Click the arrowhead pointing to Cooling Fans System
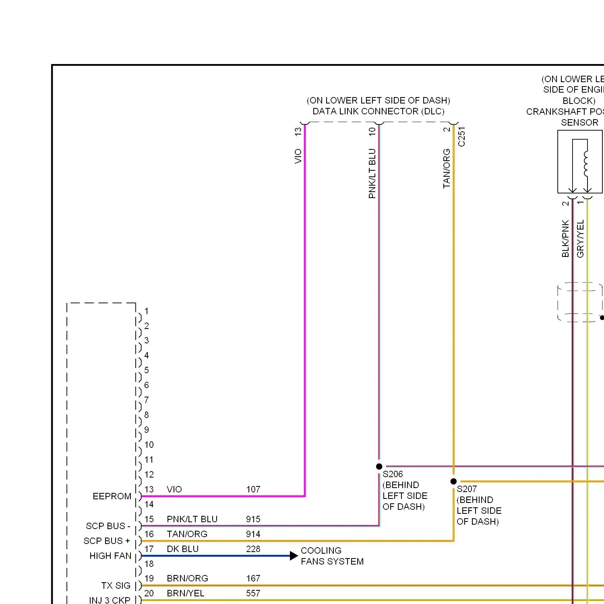 click(x=294, y=556)
